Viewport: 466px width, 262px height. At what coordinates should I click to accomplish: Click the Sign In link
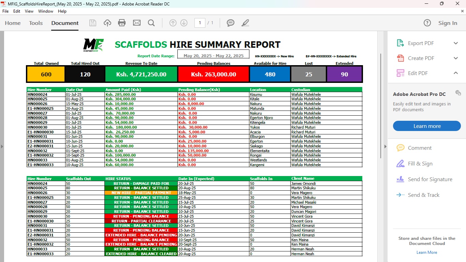(x=448, y=23)
